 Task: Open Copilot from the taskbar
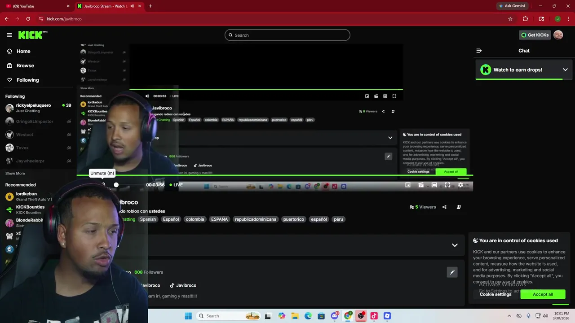tap(282, 316)
